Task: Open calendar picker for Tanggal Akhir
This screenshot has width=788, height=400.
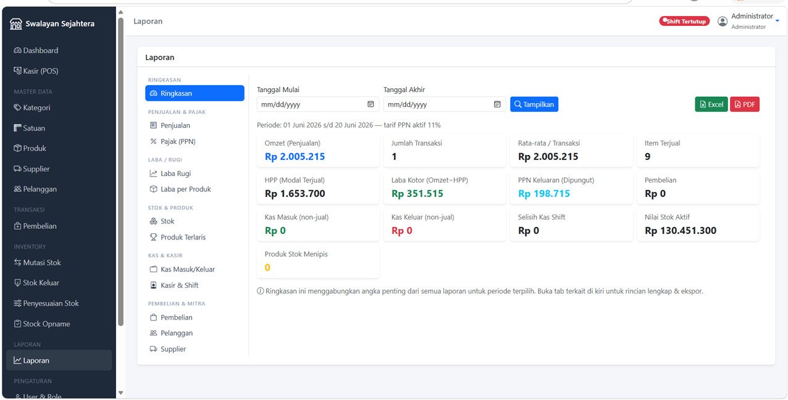Action: tap(497, 104)
